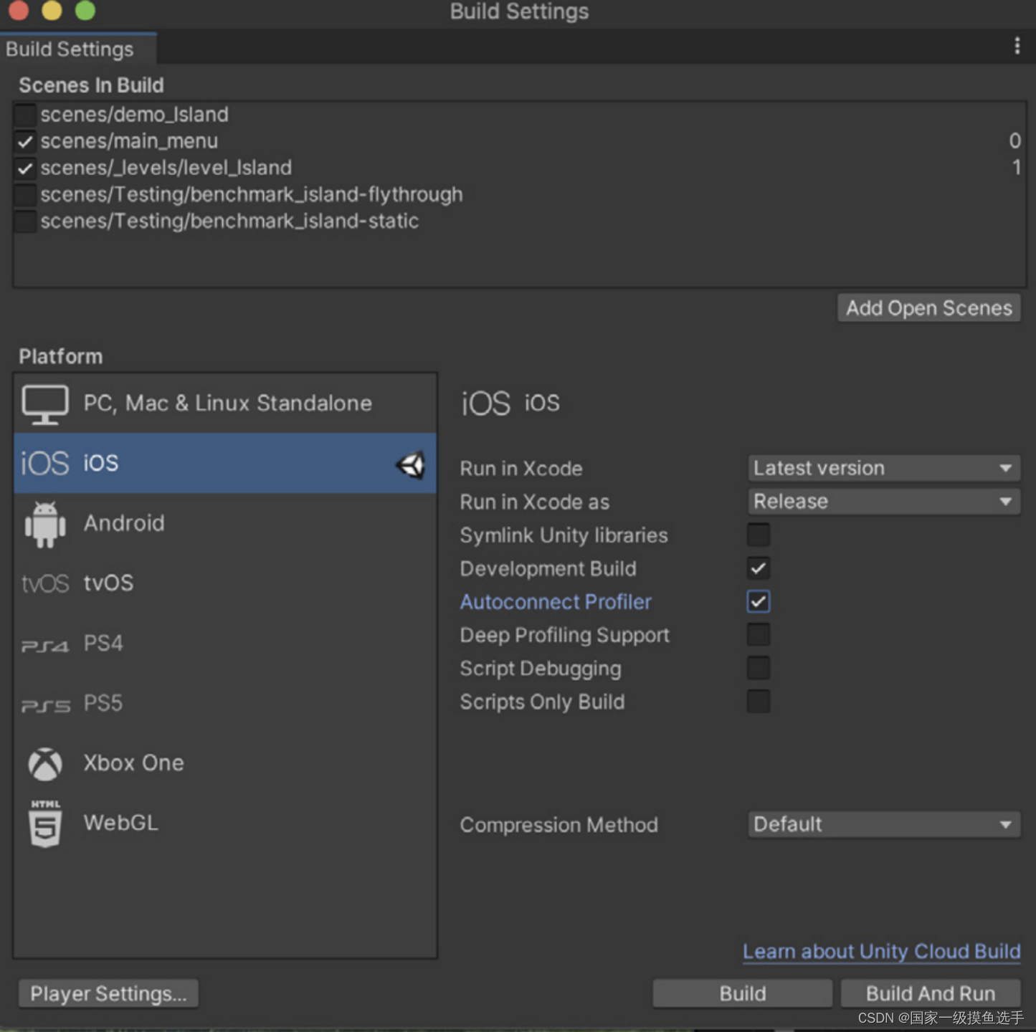This screenshot has height=1032, width=1036.
Task: Click the Scenes In Build heading
Action: click(91, 85)
